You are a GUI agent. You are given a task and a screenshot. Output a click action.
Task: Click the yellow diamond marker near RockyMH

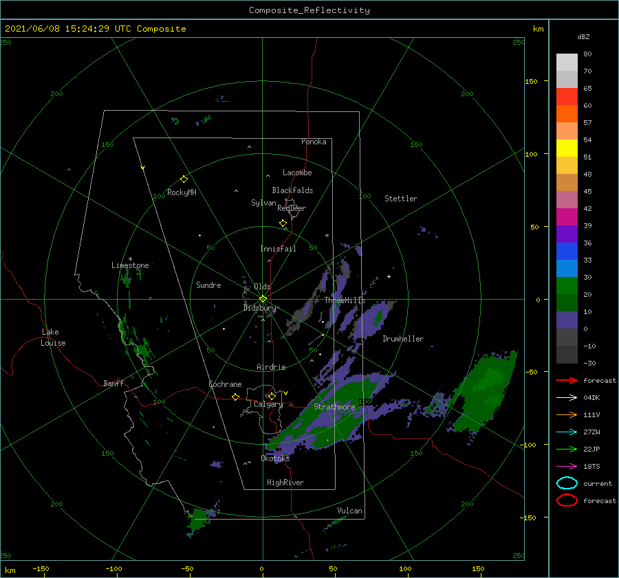[x=184, y=179]
